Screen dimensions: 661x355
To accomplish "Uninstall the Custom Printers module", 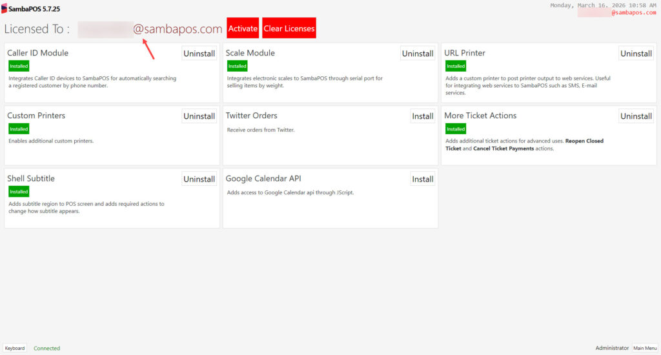I will [x=199, y=116].
